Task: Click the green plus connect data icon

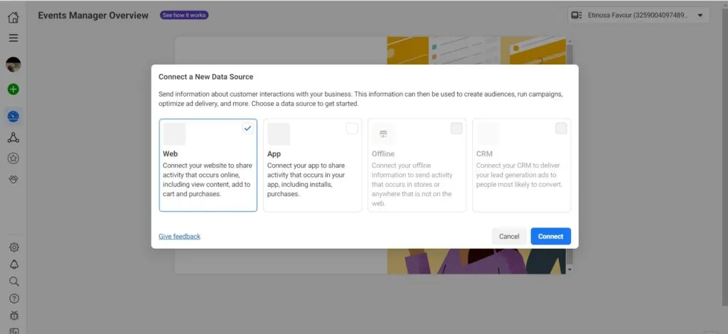Action: (14, 89)
